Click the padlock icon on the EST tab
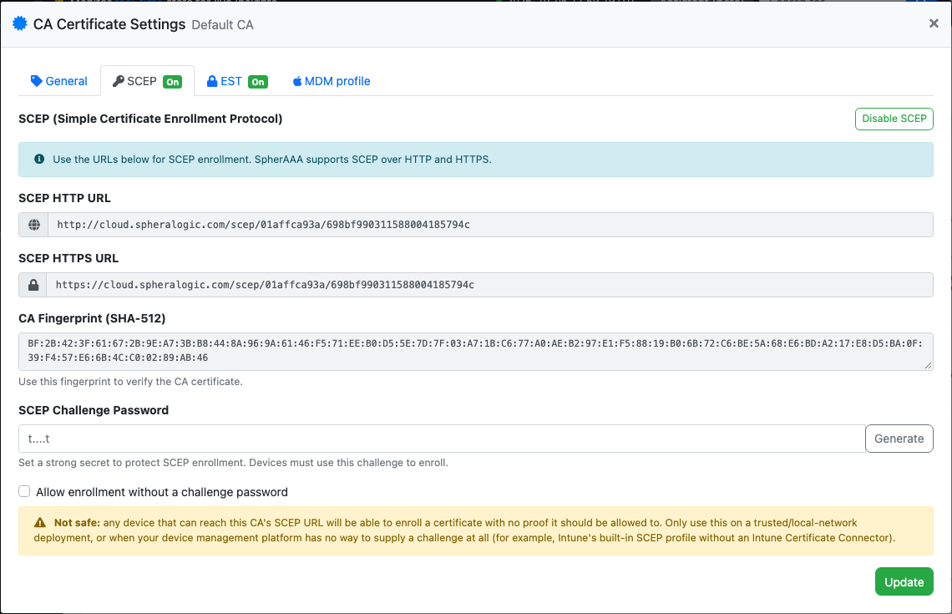The image size is (952, 614). [212, 81]
